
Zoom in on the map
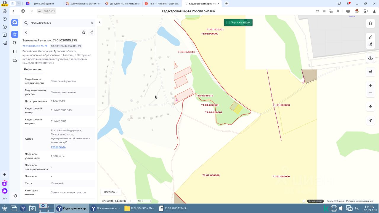[x=370, y=86]
